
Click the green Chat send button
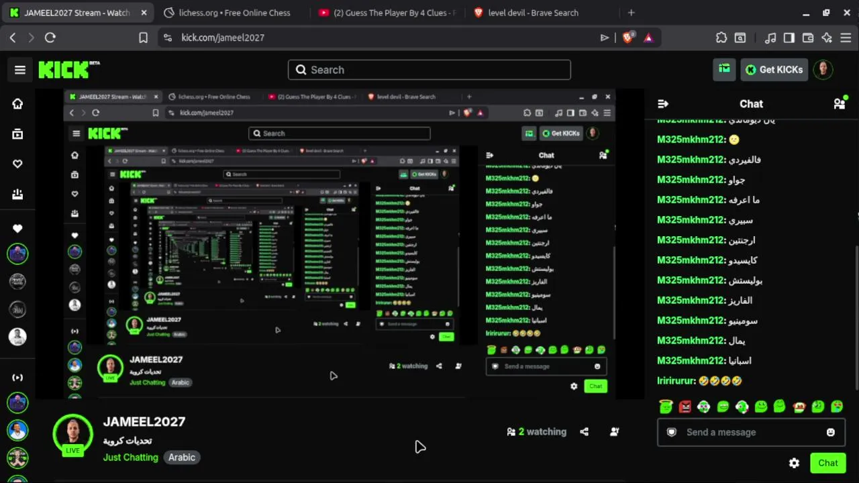827,463
